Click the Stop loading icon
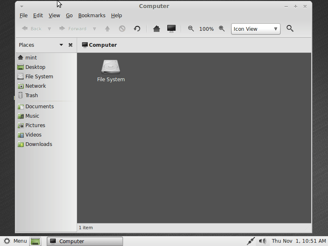The image size is (328, 246). (x=122, y=29)
